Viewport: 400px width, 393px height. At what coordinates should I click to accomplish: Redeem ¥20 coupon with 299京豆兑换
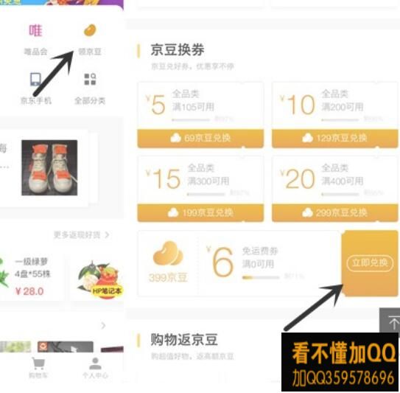pos(334,212)
